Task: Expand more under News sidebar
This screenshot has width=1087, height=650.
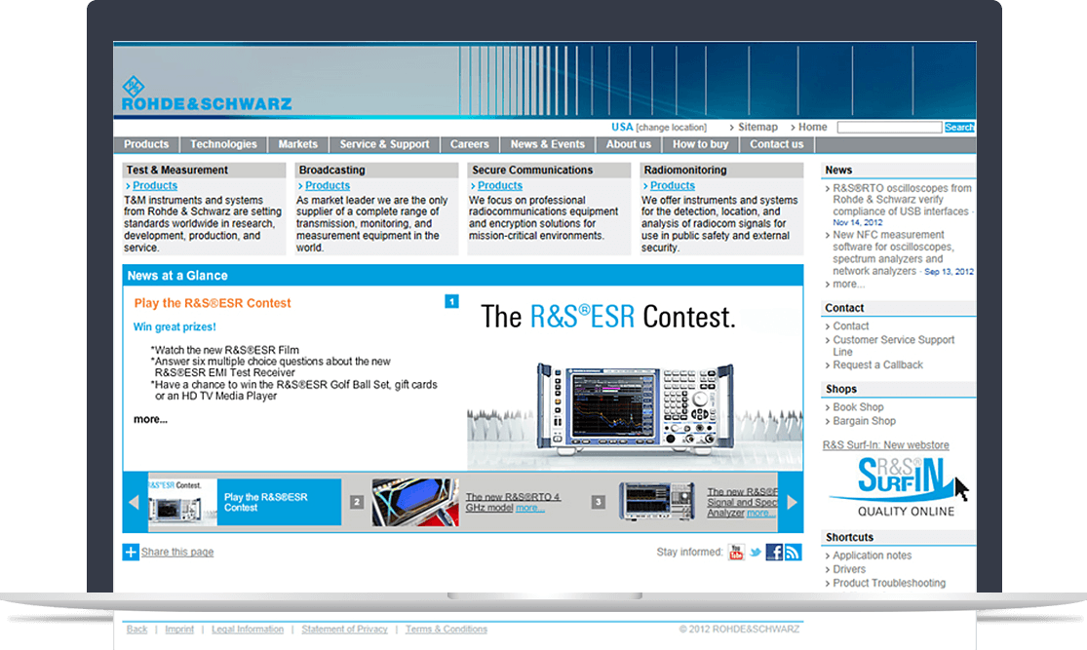Action: (848, 285)
